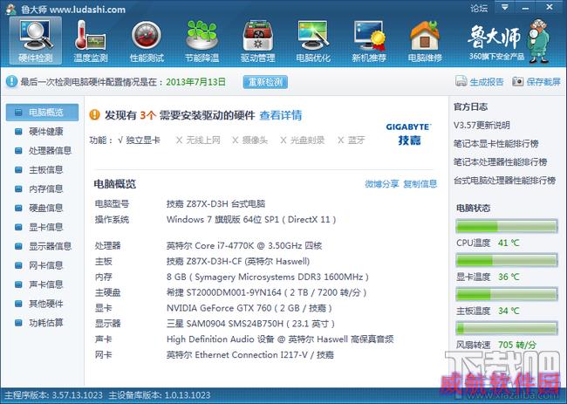Click the 705 转/分 fan speed value
Image resolution: width=567 pixels, height=404 pixels.
coord(517,345)
